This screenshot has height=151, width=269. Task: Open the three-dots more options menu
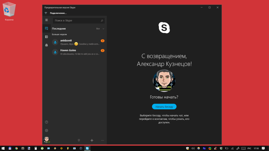[102, 140]
